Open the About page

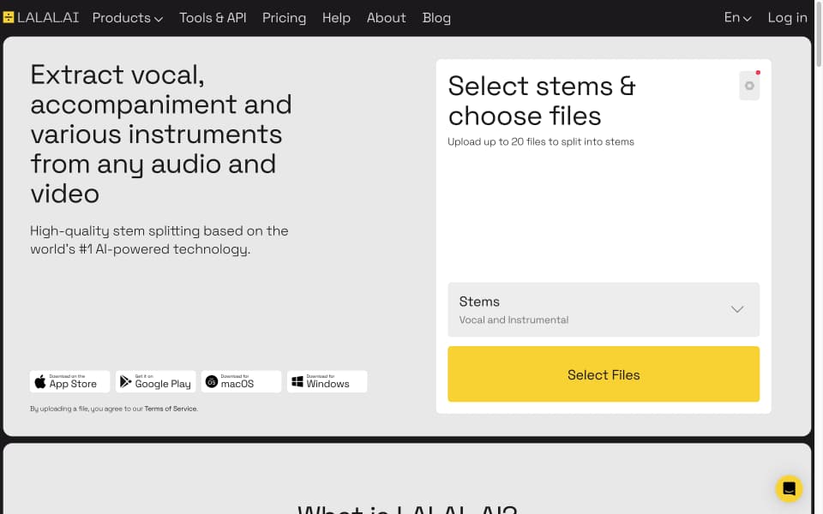387,18
